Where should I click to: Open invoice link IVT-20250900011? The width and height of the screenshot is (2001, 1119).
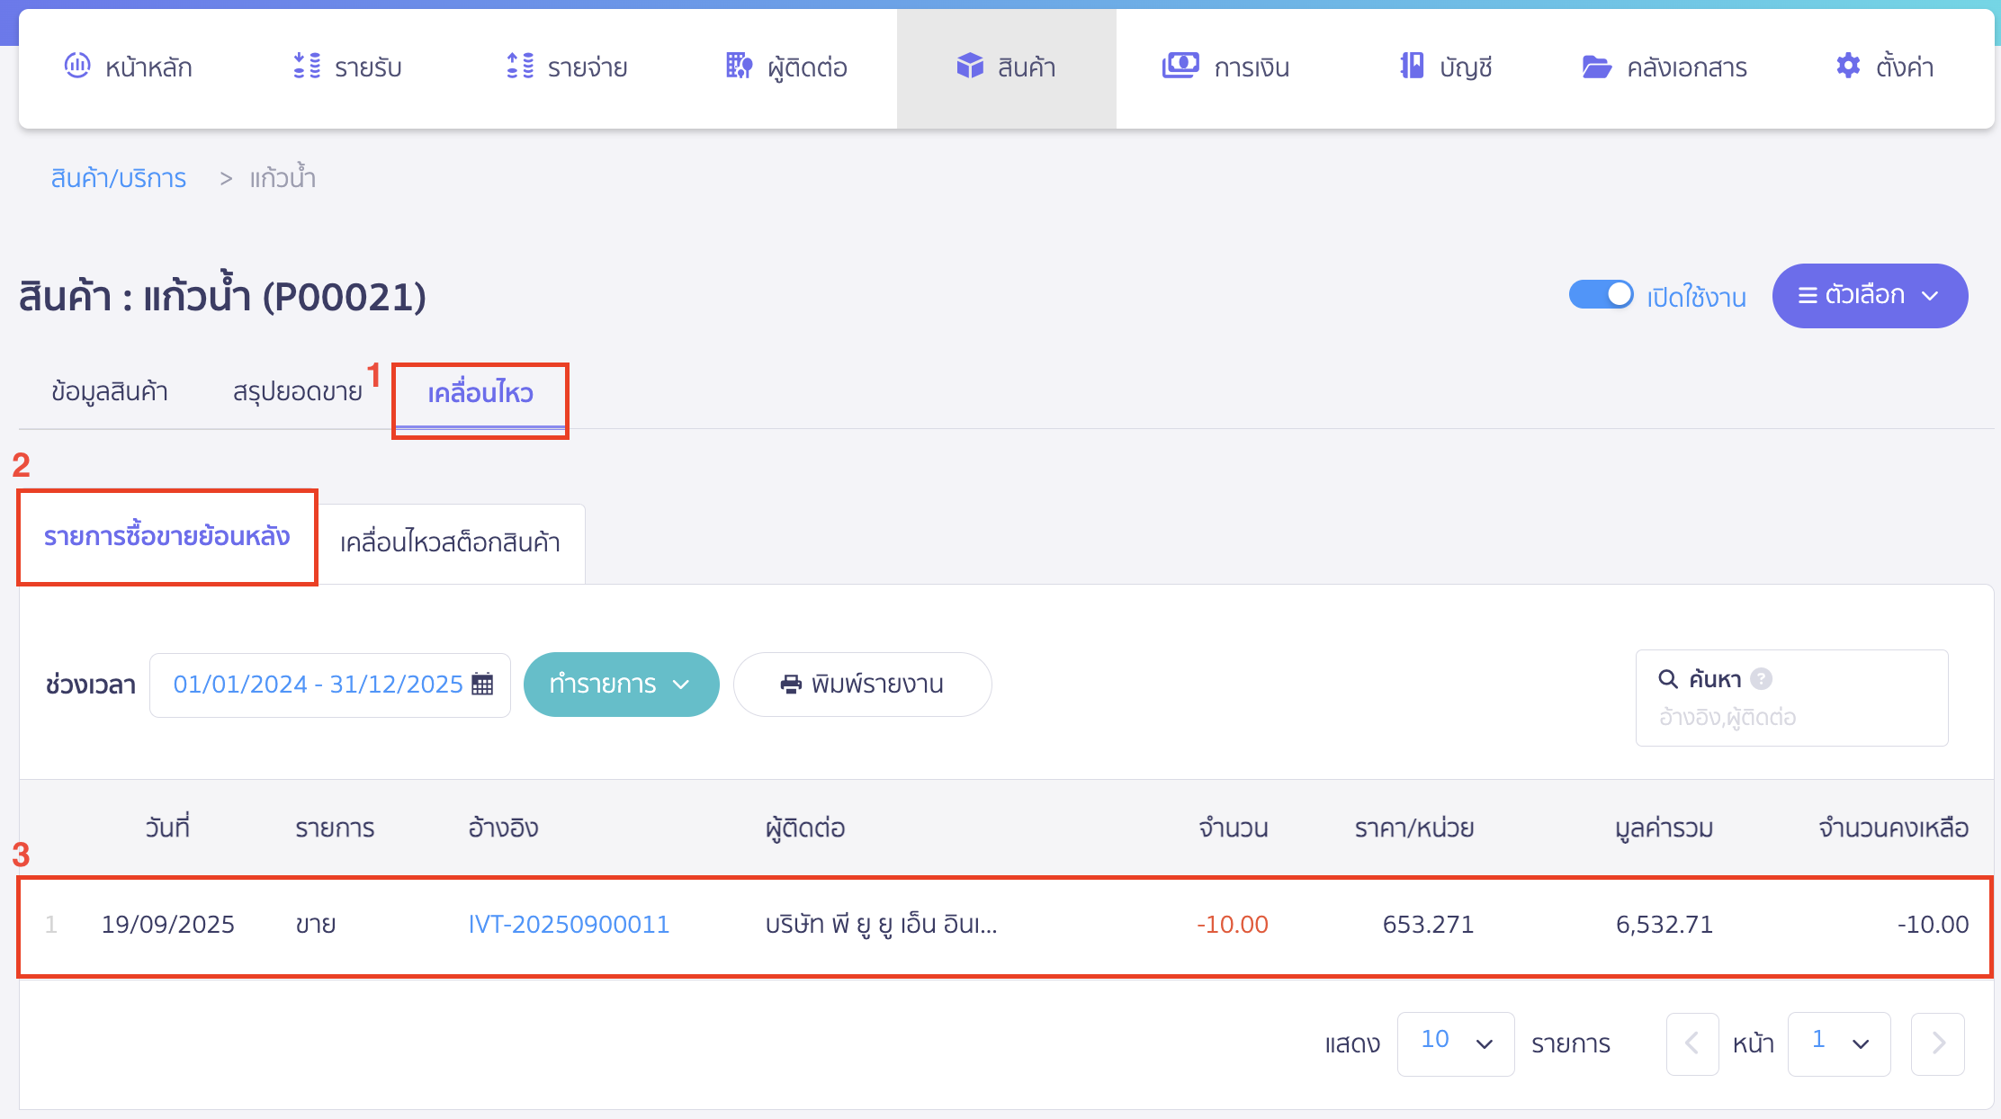tap(569, 925)
